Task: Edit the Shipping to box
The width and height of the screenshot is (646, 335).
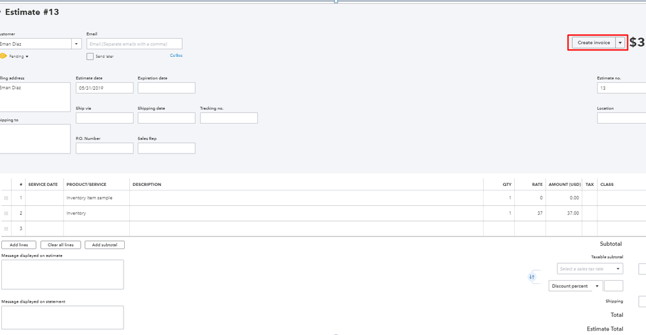Action: tap(35, 139)
